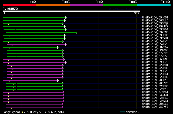Select the green alignment bar for UniRef100_Q6QLL5
This screenshot has width=173, height=114.
point(34,21)
